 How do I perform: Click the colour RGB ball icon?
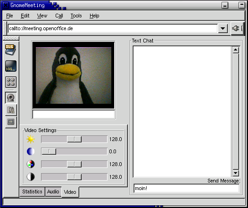coord(31,164)
